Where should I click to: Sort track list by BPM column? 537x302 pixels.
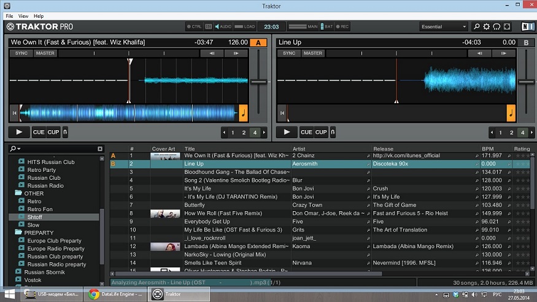pyautogui.click(x=488, y=149)
